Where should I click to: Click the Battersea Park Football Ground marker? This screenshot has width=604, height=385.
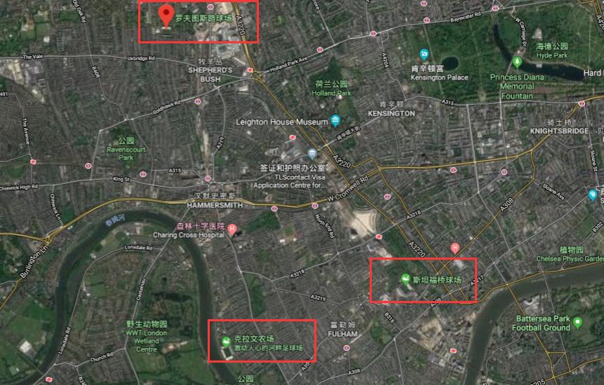[x=577, y=323]
